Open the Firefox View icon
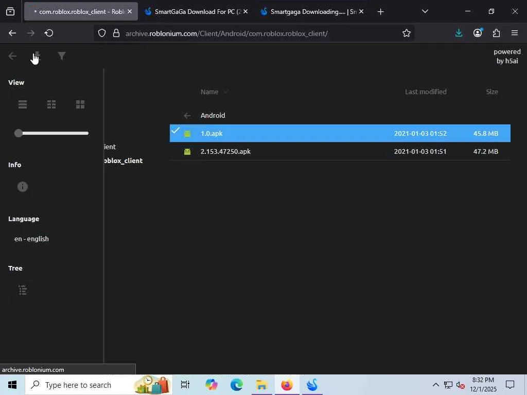The width and height of the screenshot is (527, 395). [x=10, y=12]
